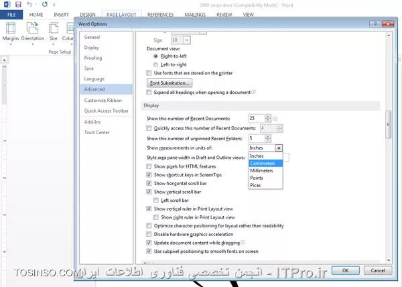
Task: Open the Size 10 dropdown arrow
Action: pos(187,40)
